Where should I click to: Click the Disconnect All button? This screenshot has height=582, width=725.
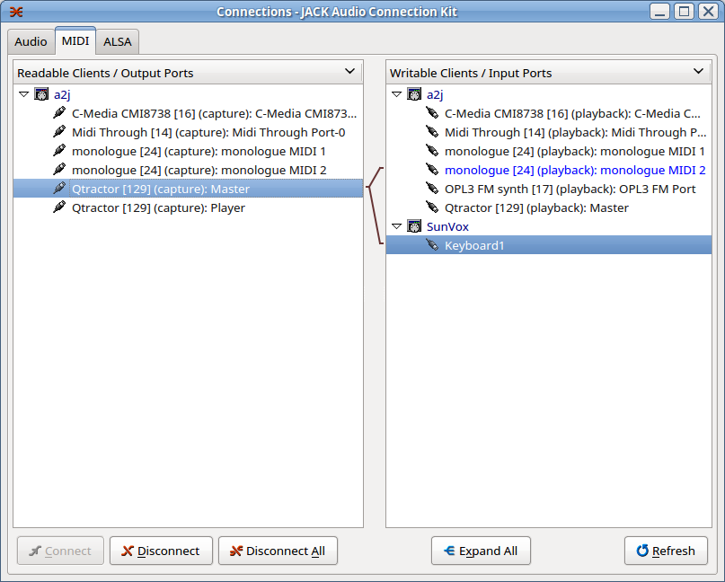(278, 551)
